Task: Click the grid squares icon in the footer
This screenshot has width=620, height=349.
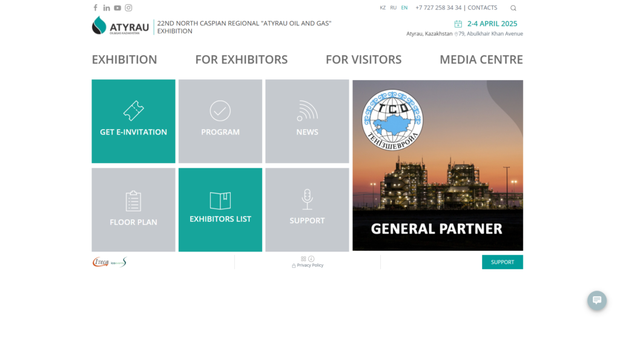Action: (x=303, y=259)
